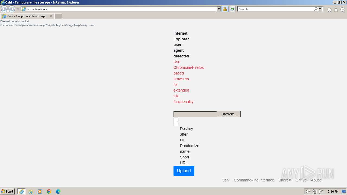Click the Browse... file button

[x=229, y=114]
